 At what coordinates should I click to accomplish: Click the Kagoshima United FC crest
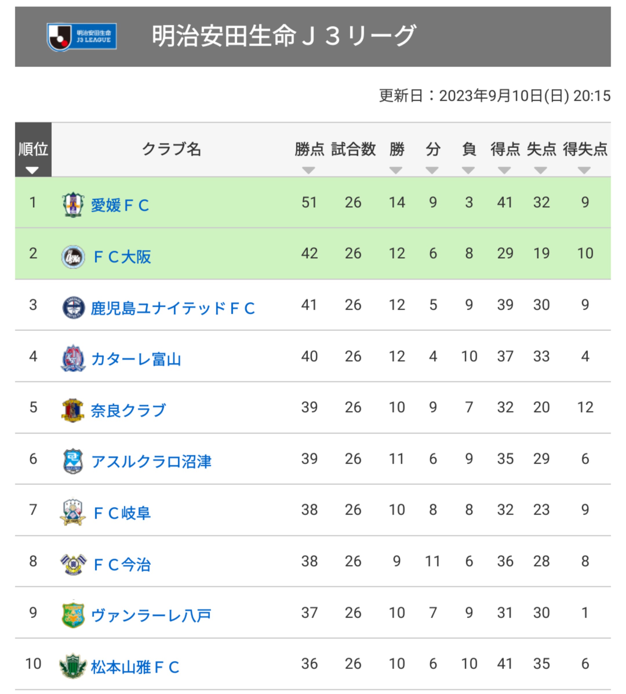(73, 307)
